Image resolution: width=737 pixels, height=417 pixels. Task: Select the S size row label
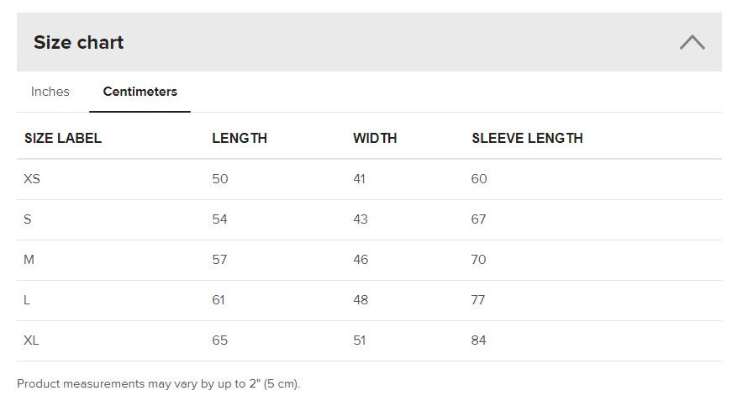tap(28, 219)
